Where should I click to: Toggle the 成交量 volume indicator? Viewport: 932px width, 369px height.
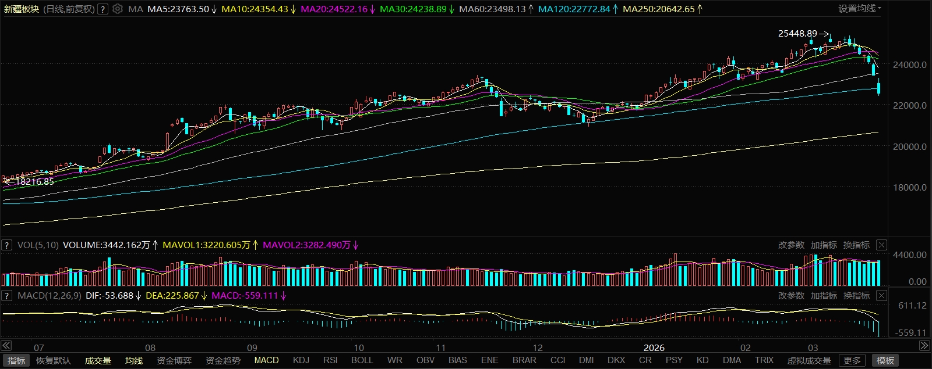[x=98, y=361]
